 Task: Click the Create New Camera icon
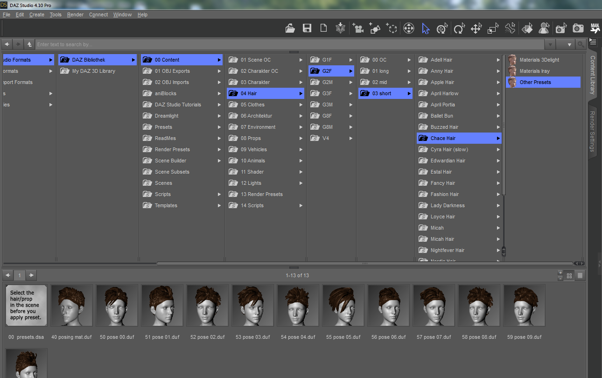tap(358, 28)
